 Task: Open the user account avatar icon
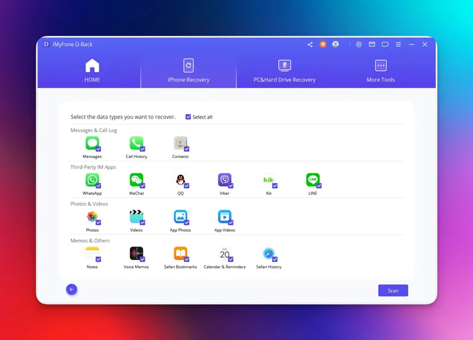coord(336,44)
